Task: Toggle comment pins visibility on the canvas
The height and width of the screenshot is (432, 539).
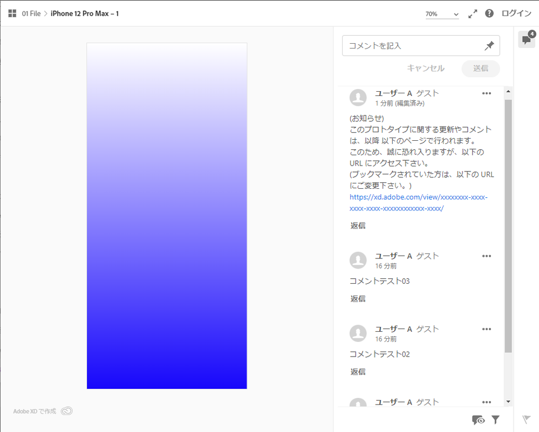Action: click(477, 420)
